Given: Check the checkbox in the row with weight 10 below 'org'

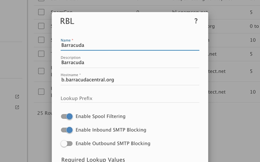Looking at the screenshot, I should click(x=41, y=40).
